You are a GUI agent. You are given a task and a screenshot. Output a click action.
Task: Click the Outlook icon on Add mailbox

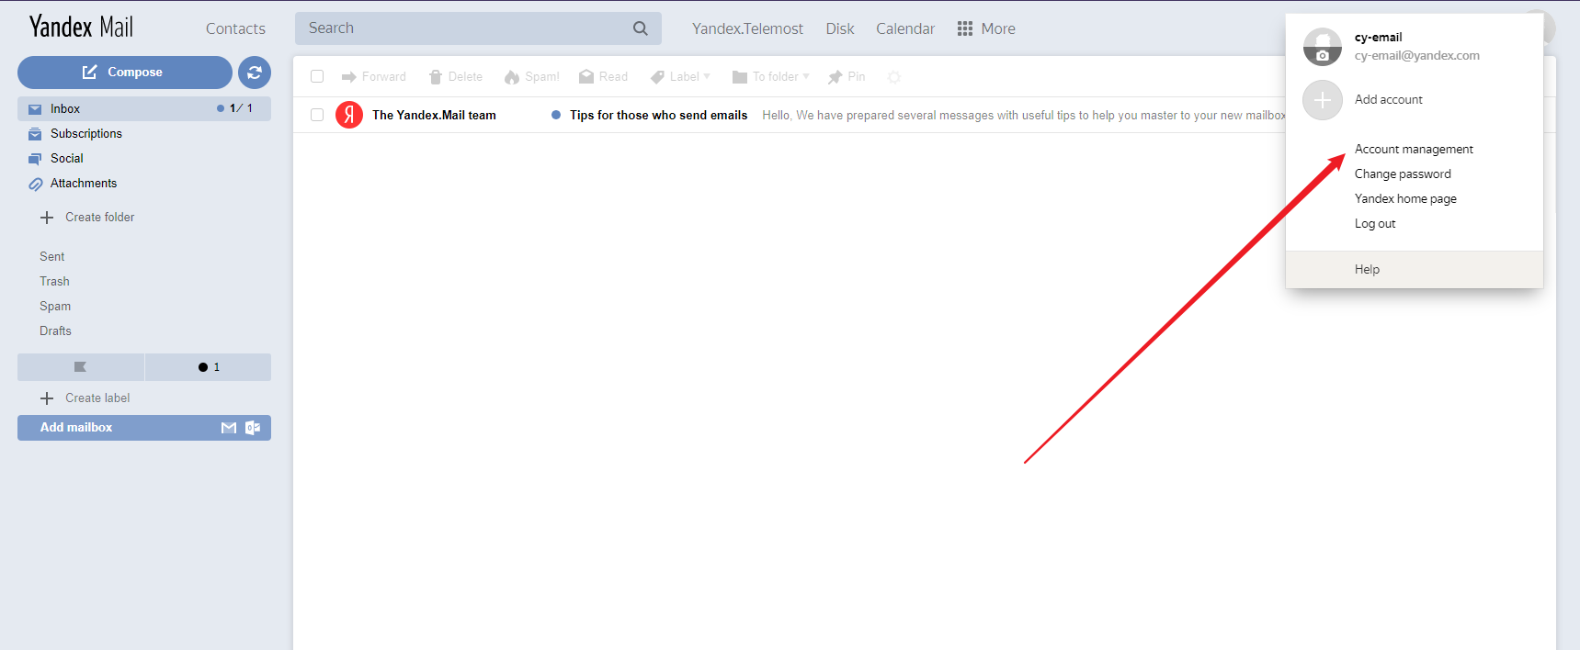pos(253,428)
